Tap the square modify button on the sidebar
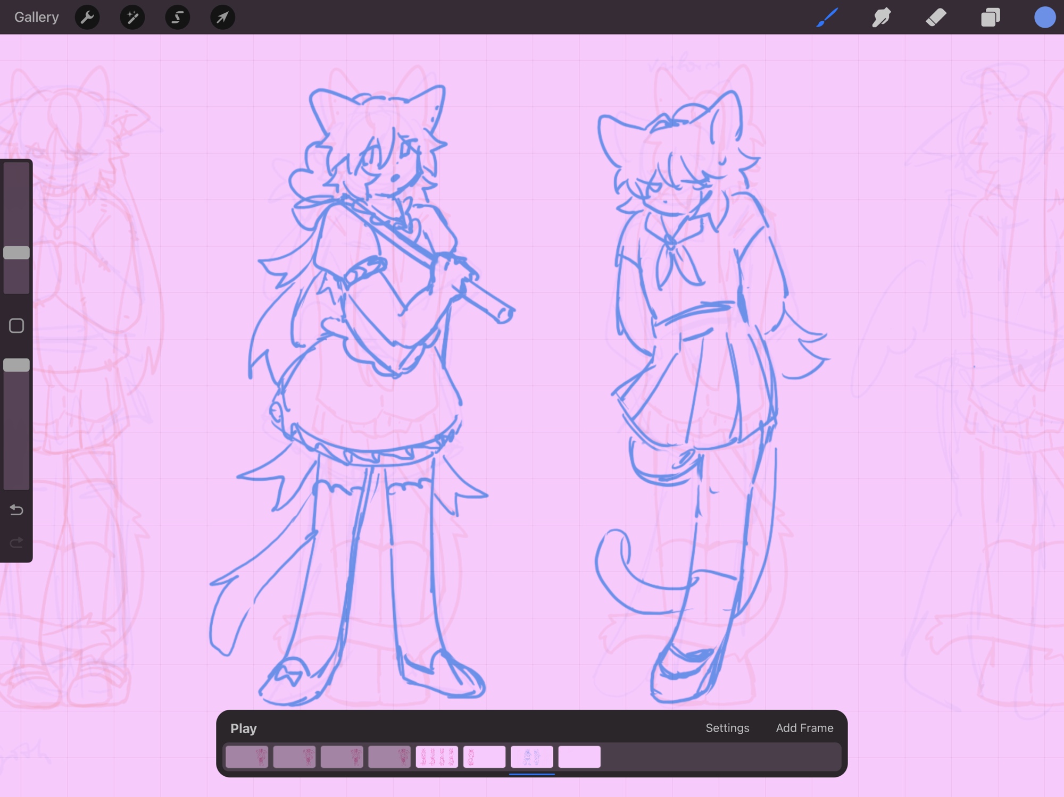1064x797 pixels. [x=16, y=325]
